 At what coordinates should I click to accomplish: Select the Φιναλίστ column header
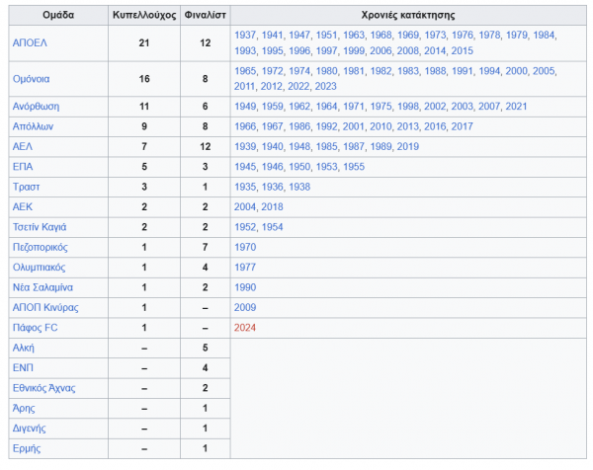click(205, 15)
